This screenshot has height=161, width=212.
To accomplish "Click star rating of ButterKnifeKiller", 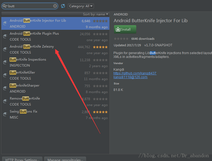I will pos(100,73).
